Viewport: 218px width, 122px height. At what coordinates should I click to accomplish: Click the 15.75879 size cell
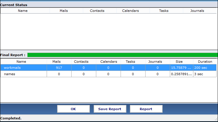[x=181, y=68]
